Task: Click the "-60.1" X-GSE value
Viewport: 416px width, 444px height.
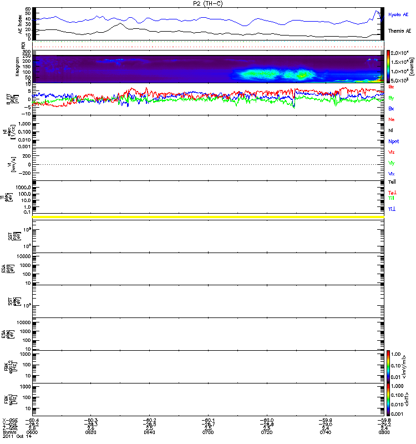Action: coord(208,421)
